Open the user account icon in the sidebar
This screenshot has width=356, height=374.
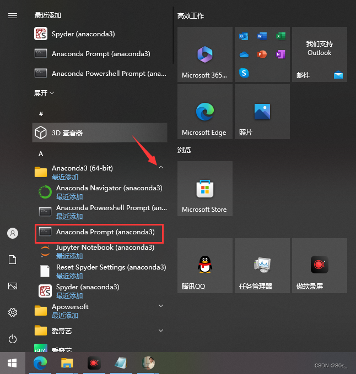click(x=13, y=233)
